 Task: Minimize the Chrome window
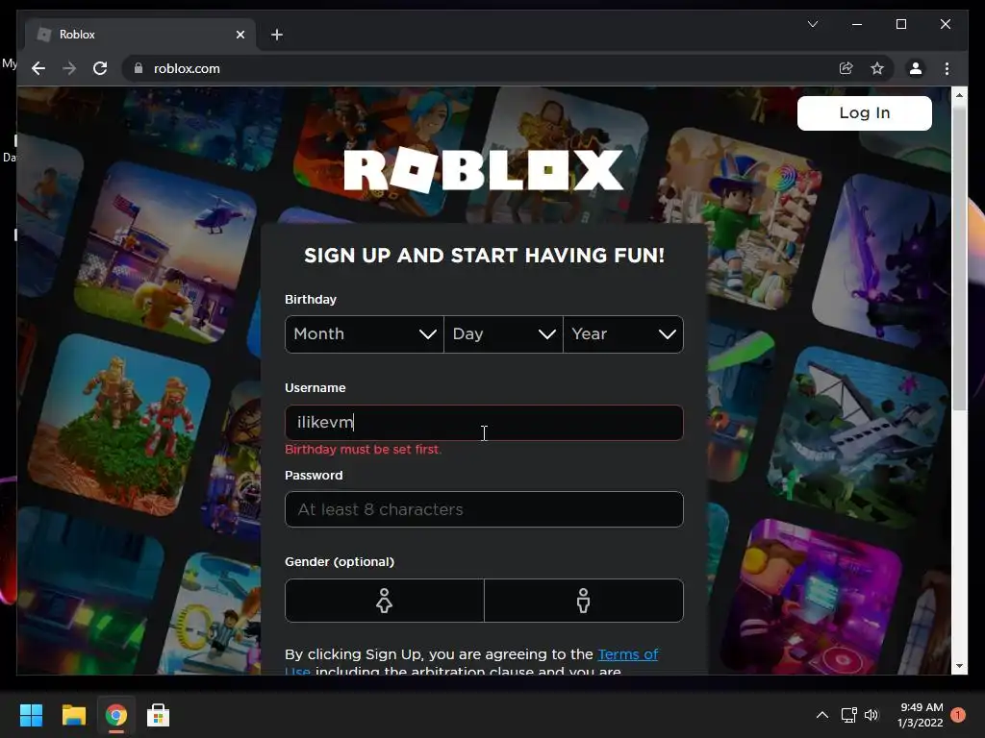(857, 24)
